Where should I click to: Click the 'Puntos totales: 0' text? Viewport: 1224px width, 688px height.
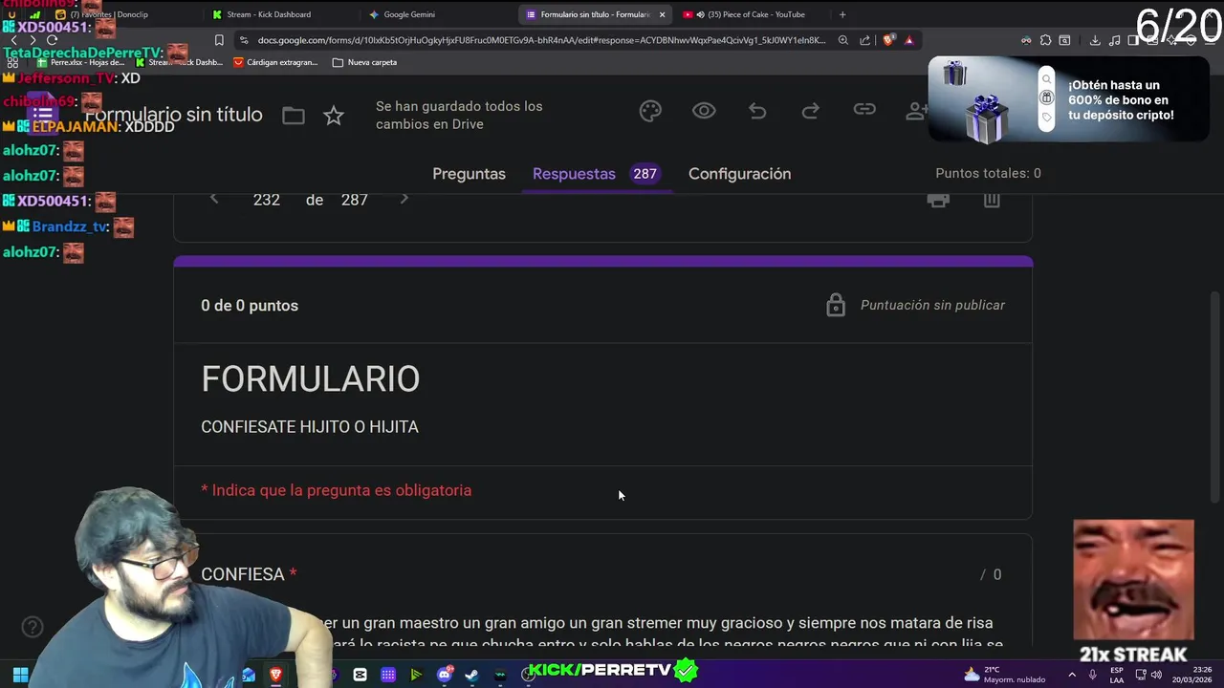pyautogui.click(x=988, y=173)
